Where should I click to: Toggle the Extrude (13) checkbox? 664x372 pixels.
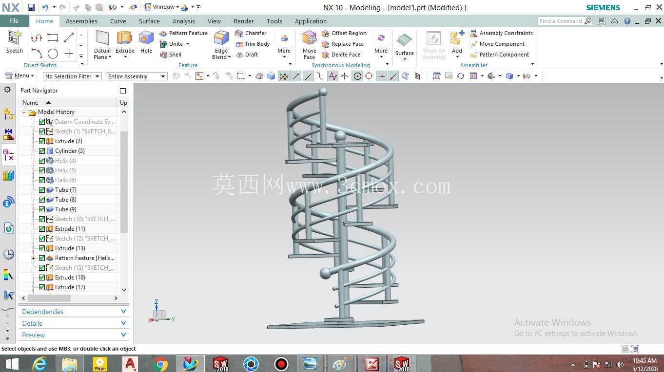tap(42, 248)
